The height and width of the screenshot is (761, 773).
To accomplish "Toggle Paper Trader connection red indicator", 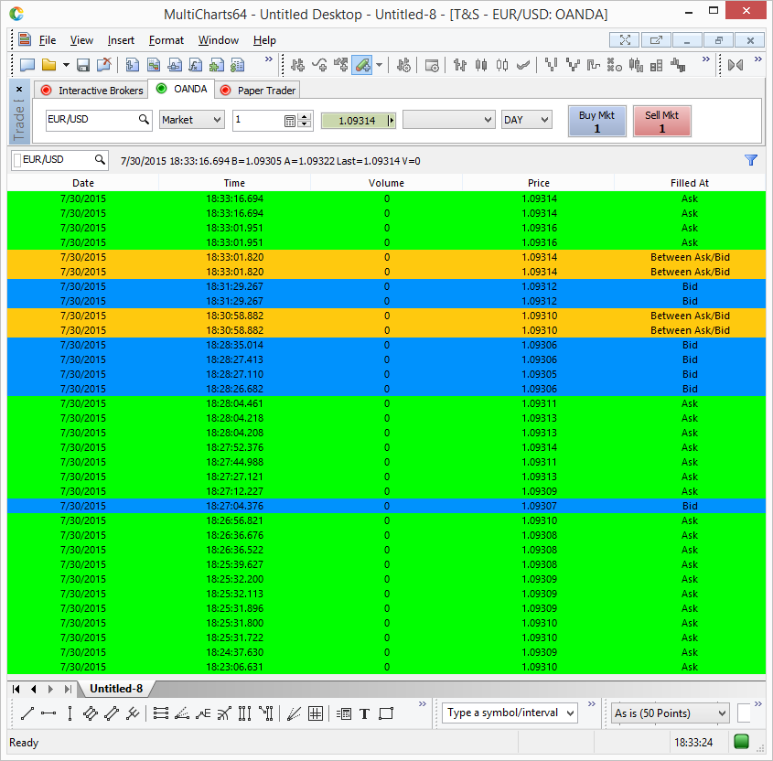I will pyautogui.click(x=225, y=91).
